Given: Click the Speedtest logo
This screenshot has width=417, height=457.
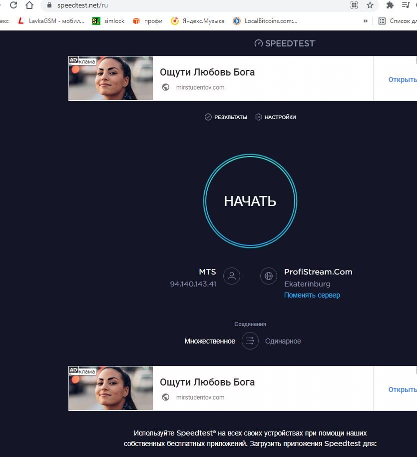Looking at the screenshot, I should 285,43.
